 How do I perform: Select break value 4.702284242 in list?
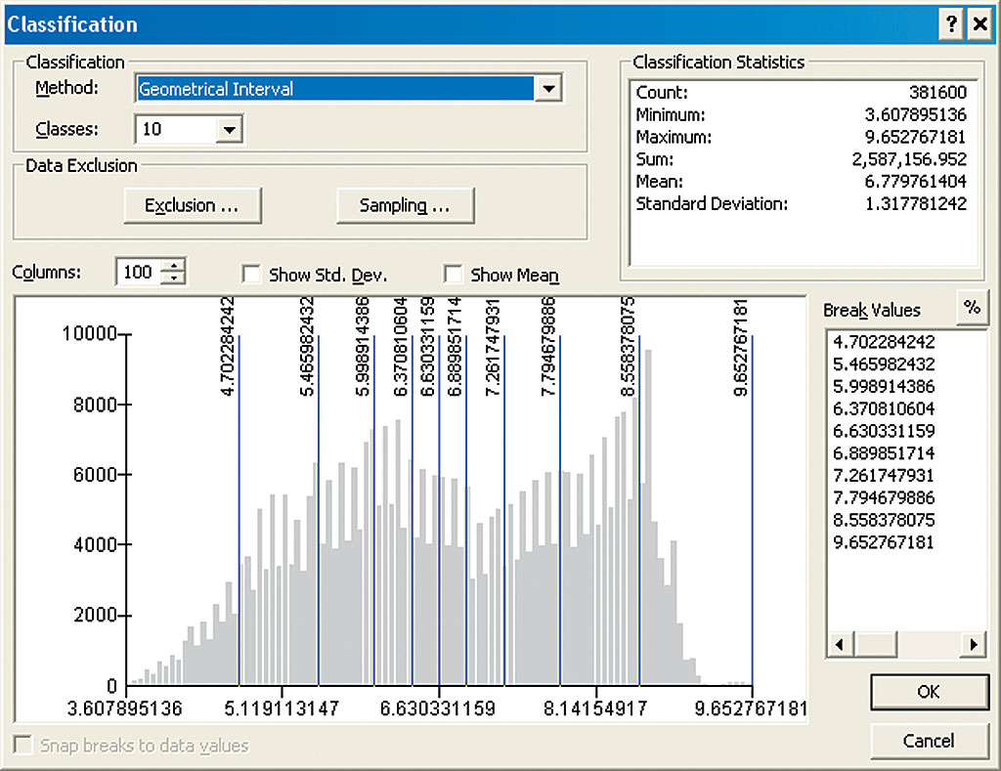pyautogui.click(x=884, y=342)
